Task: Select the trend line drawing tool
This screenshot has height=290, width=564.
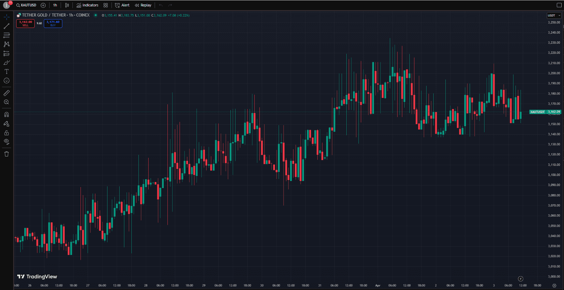Action: coord(6,26)
